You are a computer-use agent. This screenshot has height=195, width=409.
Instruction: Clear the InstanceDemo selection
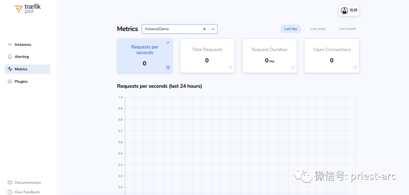(204, 29)
